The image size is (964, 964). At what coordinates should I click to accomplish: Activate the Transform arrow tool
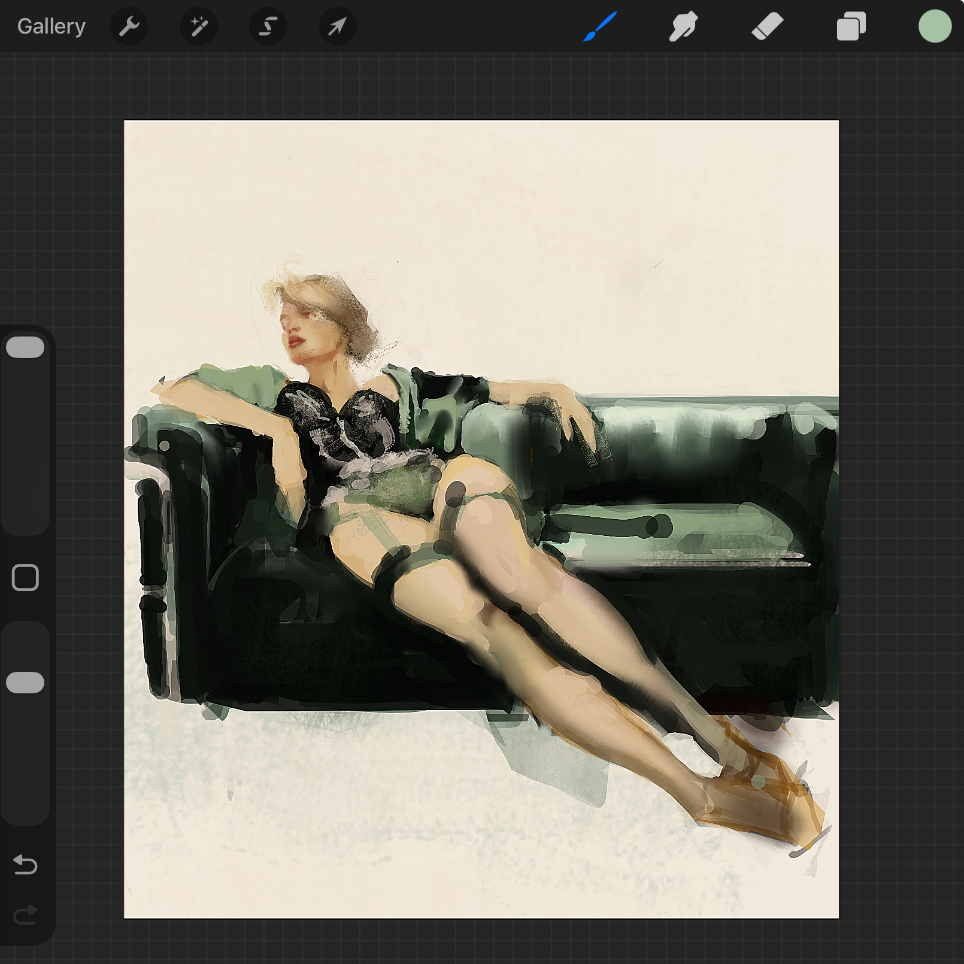point(338,26)
